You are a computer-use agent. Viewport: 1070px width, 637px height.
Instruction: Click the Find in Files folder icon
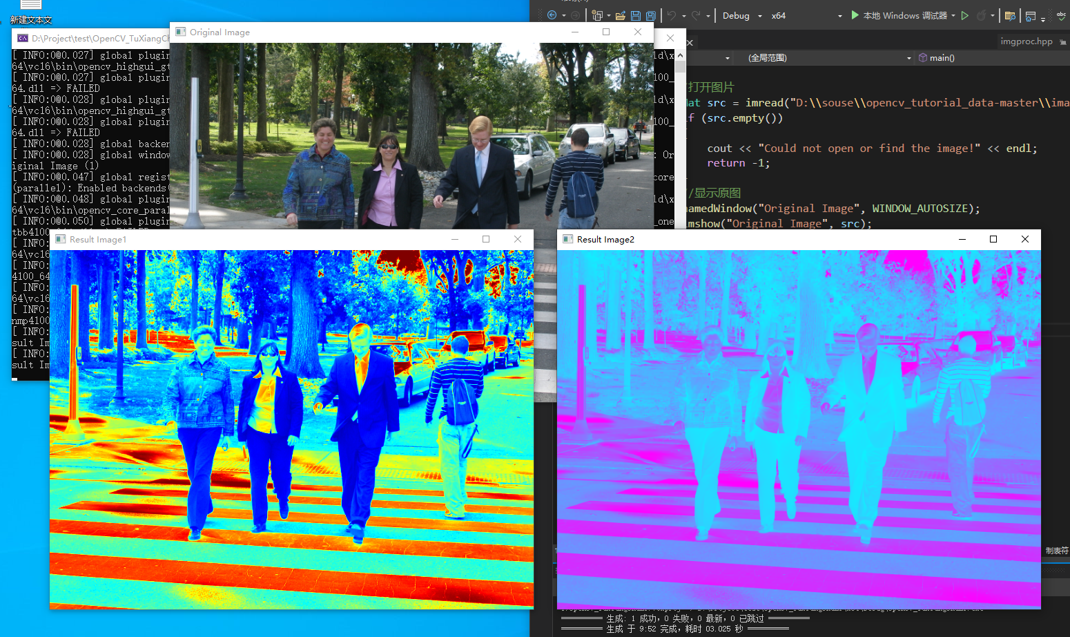(1010, 15)
